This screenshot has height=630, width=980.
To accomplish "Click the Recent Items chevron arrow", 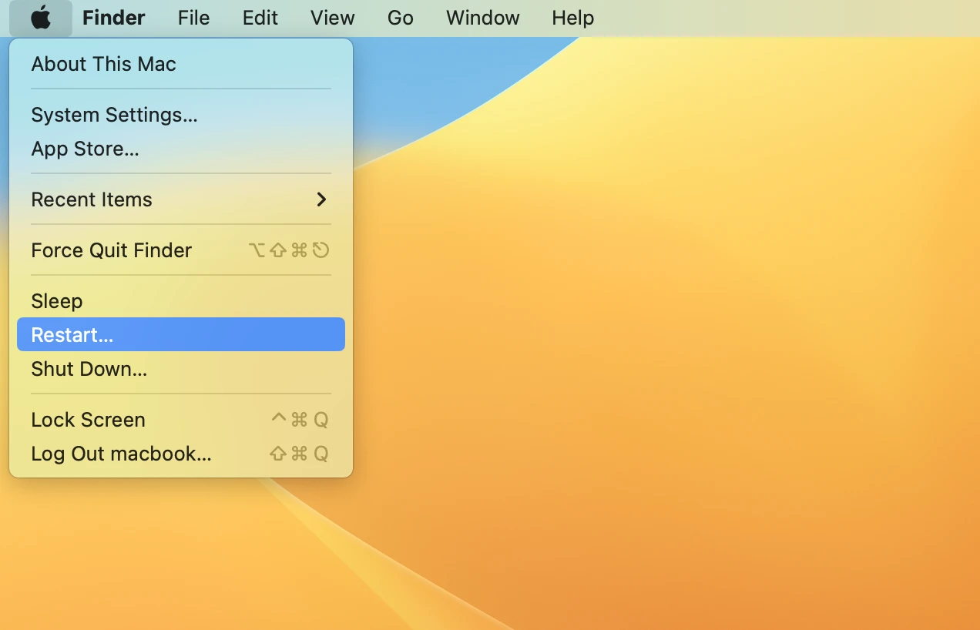I will [321, 199].
